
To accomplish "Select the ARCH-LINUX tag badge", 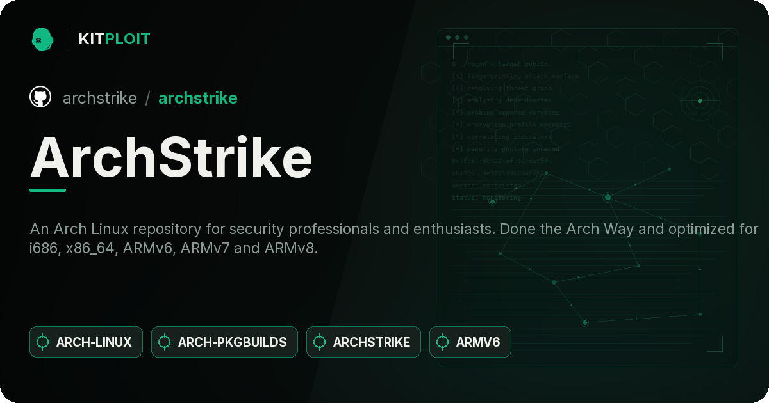I will pos(86,342).
